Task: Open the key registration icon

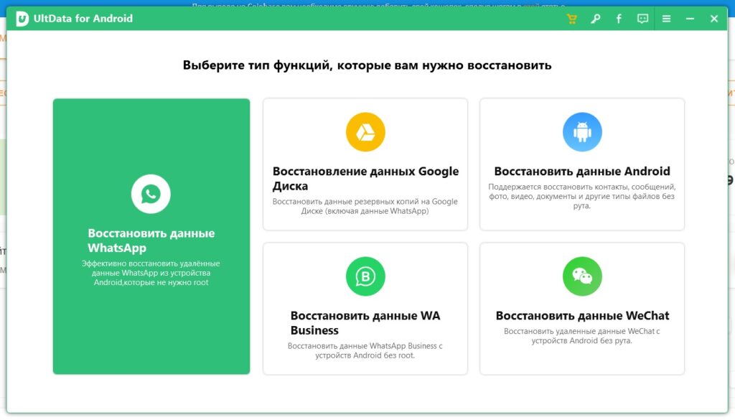Action: click(x=595, y=19)
